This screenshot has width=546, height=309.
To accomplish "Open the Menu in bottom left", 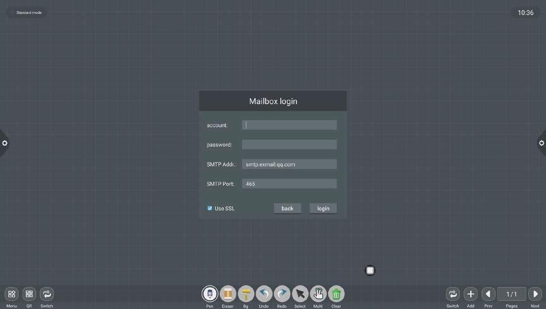I will (x=11, y=294).
